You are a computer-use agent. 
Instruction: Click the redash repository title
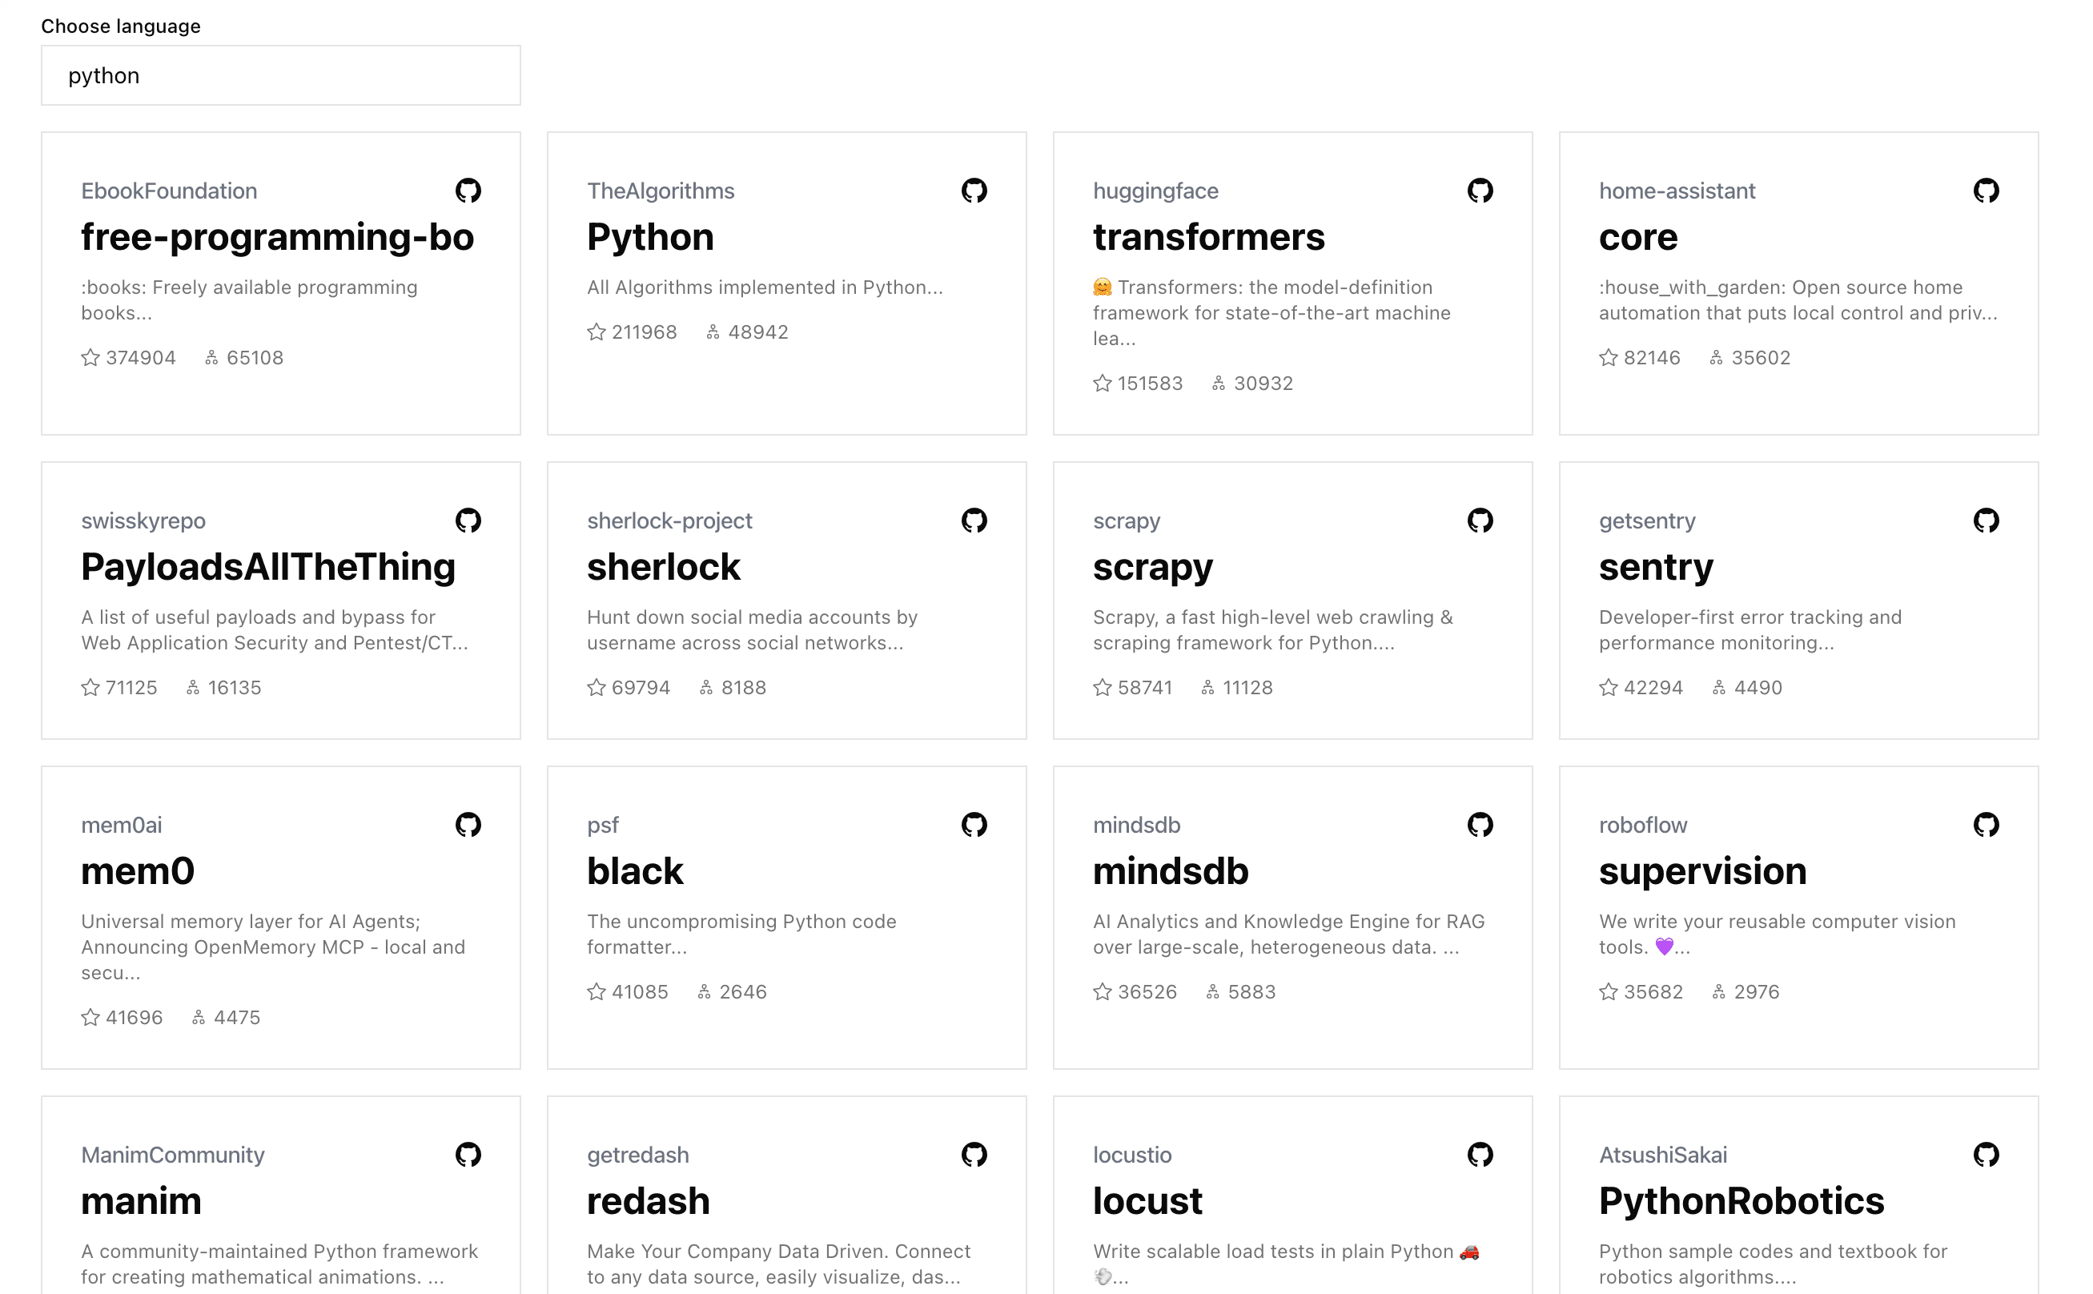[648, 1202]
